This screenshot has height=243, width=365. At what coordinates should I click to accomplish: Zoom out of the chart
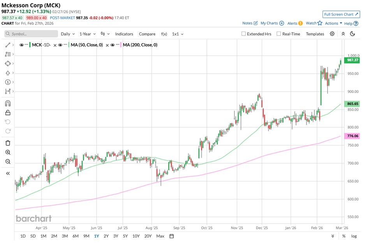[x=8, y=162]
